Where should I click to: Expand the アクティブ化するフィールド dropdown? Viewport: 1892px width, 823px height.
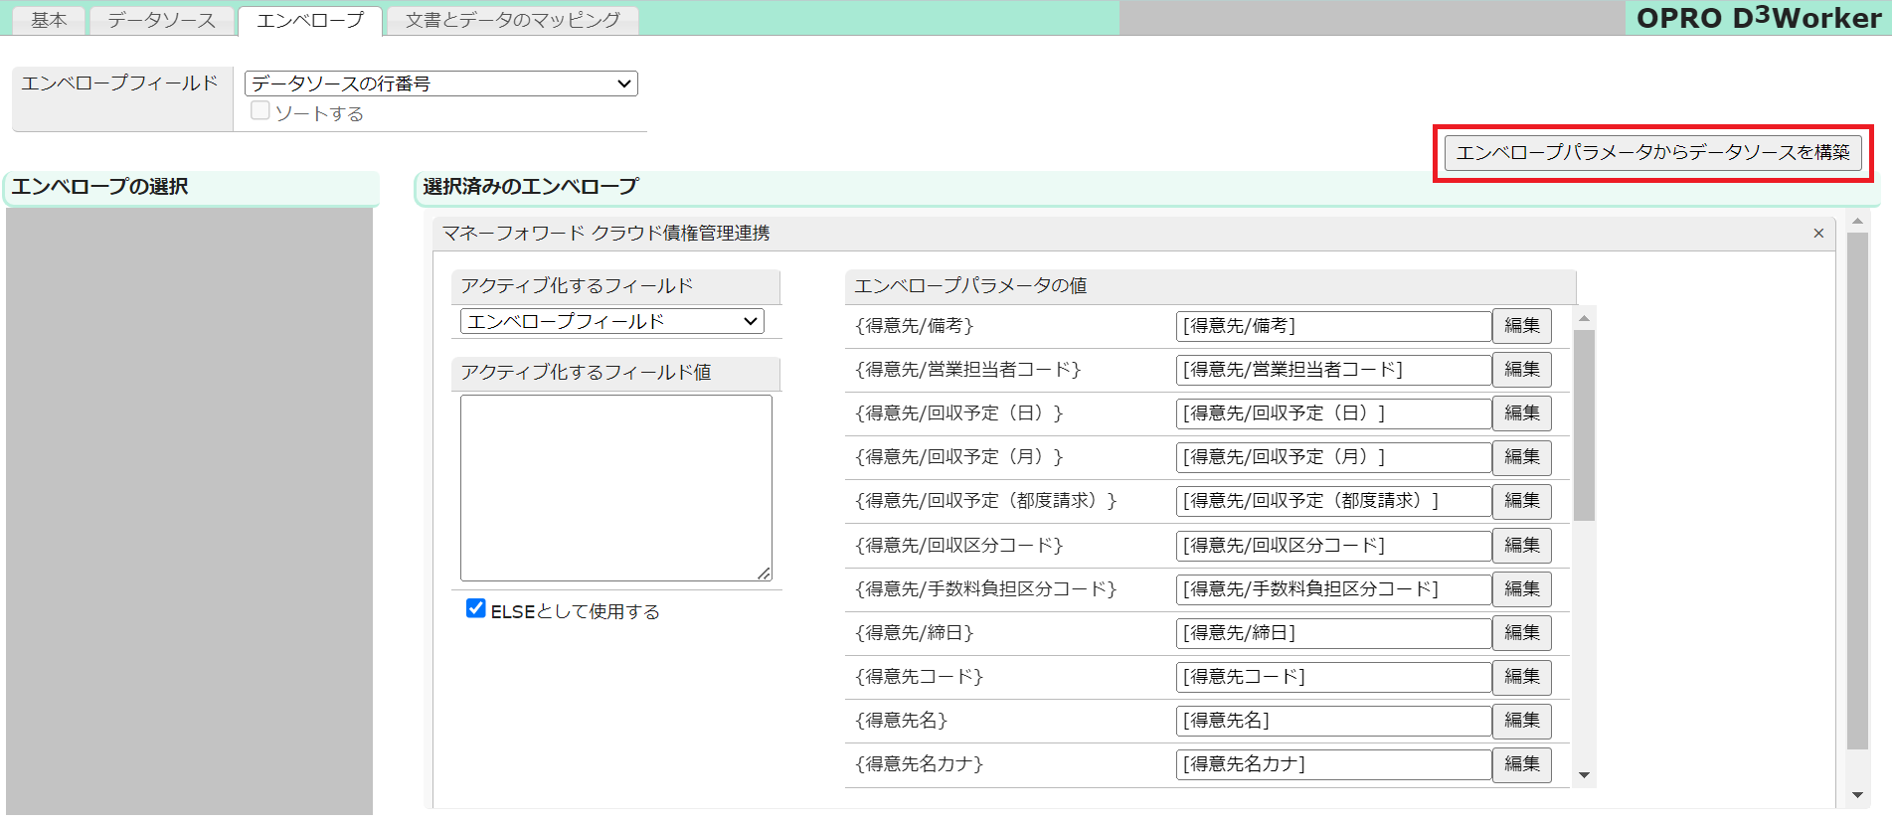[x=611, y=322]
